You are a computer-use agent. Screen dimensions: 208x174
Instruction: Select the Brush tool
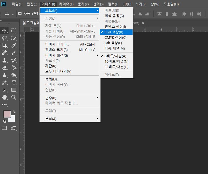[13, 53]
